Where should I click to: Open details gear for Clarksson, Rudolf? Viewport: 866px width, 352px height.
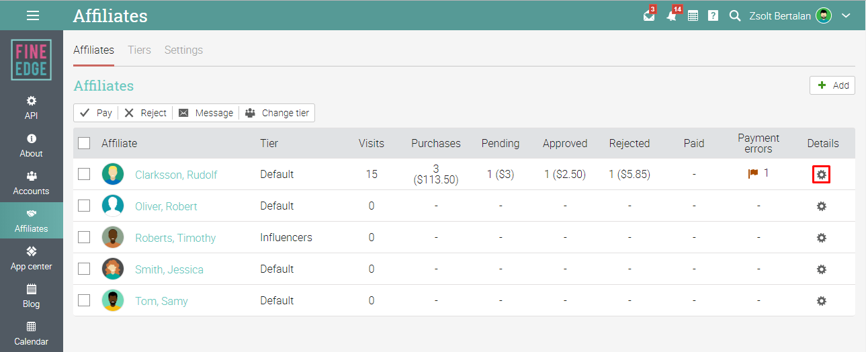coord(821,175)
